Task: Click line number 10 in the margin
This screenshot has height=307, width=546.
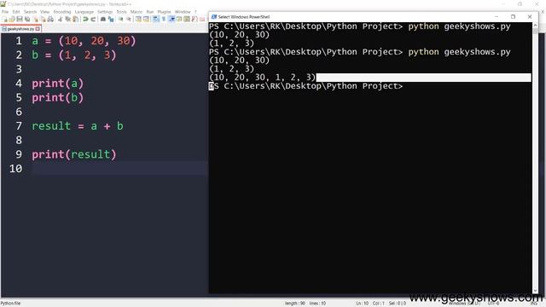Action: click(15, 169)
